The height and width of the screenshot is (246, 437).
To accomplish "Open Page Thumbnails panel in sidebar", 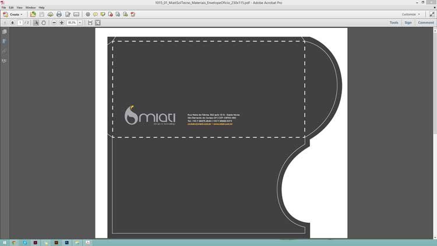I will (x=5, y=31).
